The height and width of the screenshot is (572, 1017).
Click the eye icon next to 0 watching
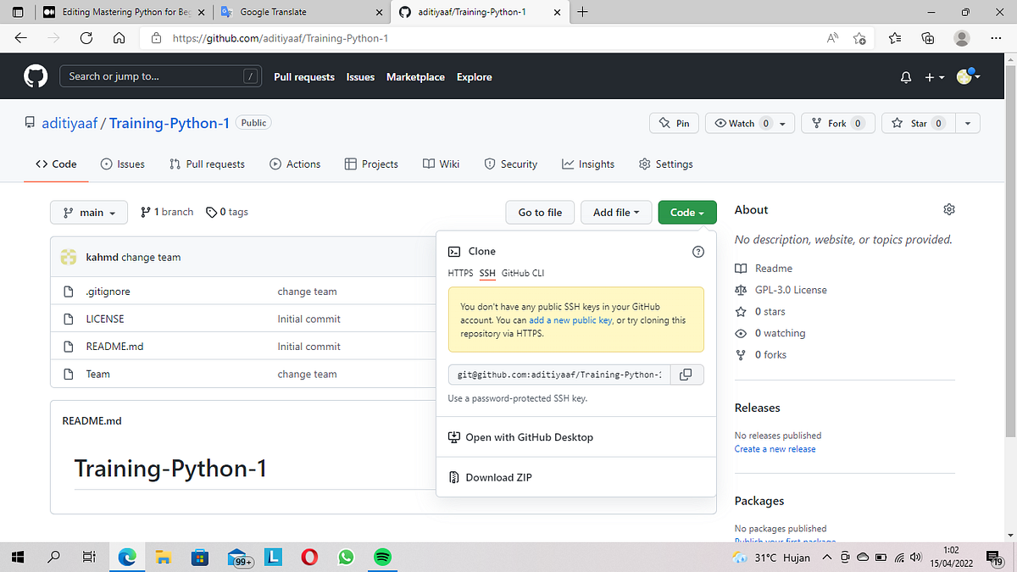click(x=739, y=332)
